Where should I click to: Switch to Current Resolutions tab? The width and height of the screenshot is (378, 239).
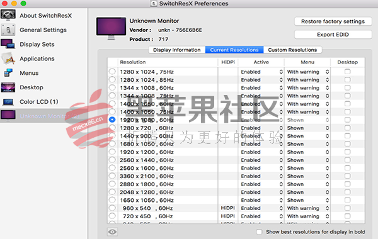[234, 50]
